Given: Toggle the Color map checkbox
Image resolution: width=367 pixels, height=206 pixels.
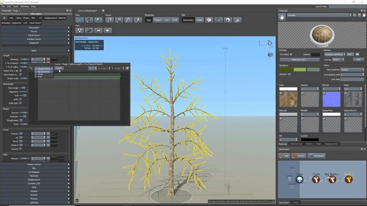Looking at the screenshot, I should (281, 93).
